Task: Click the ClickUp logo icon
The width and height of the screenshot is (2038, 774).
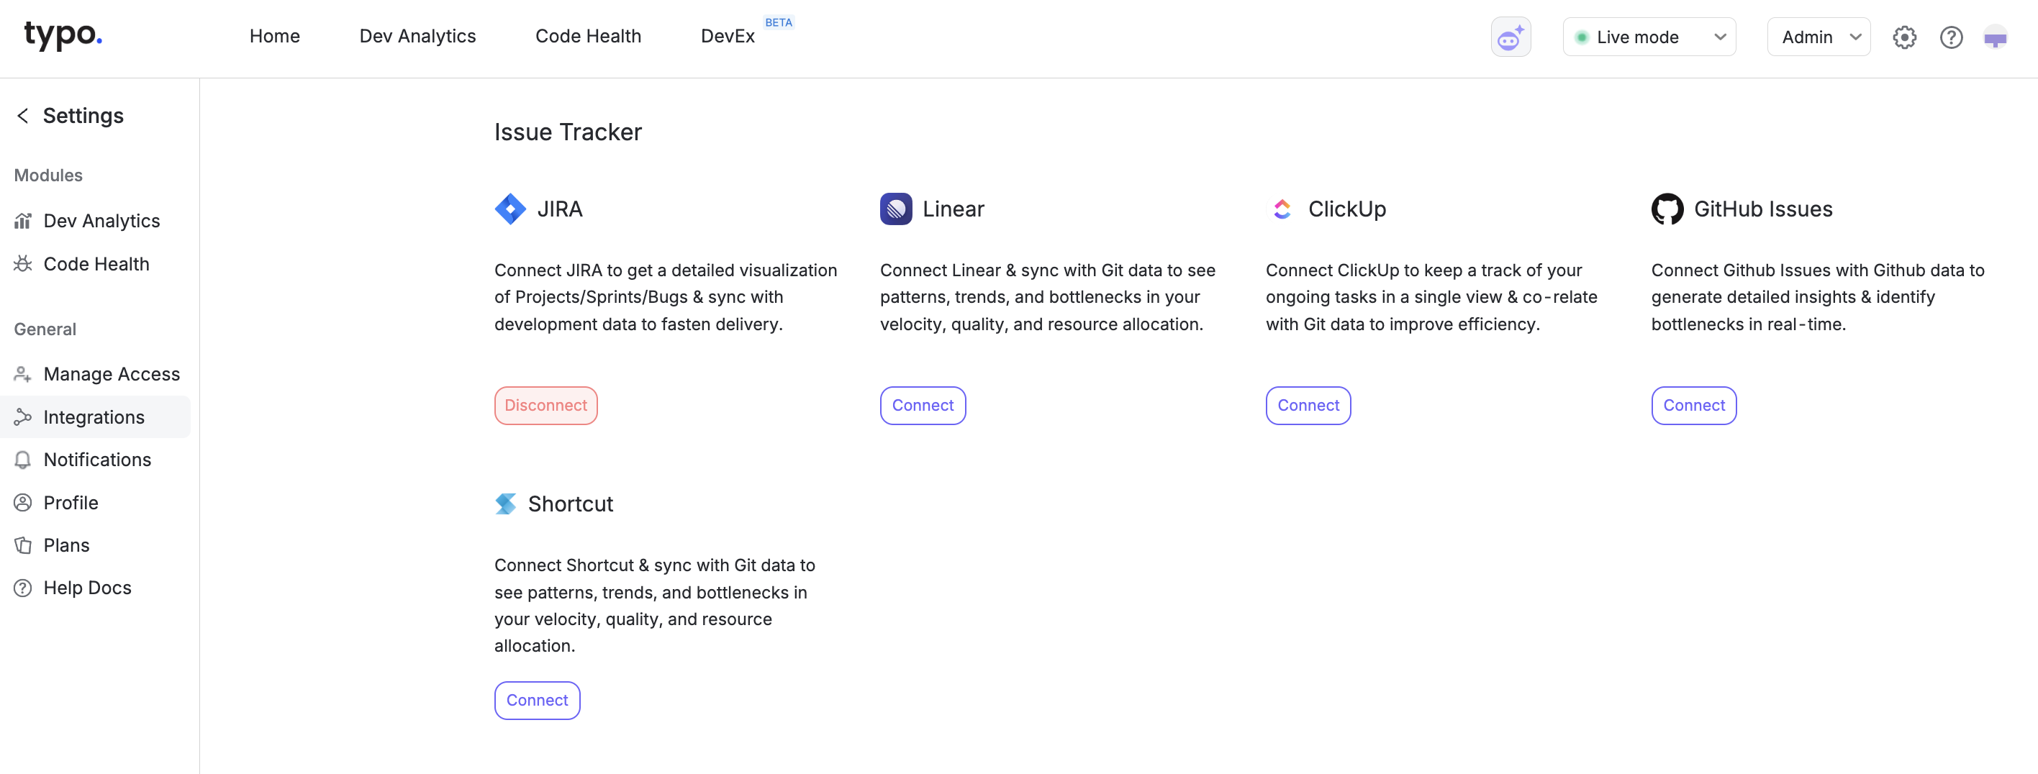Action: click(1282, 209)
